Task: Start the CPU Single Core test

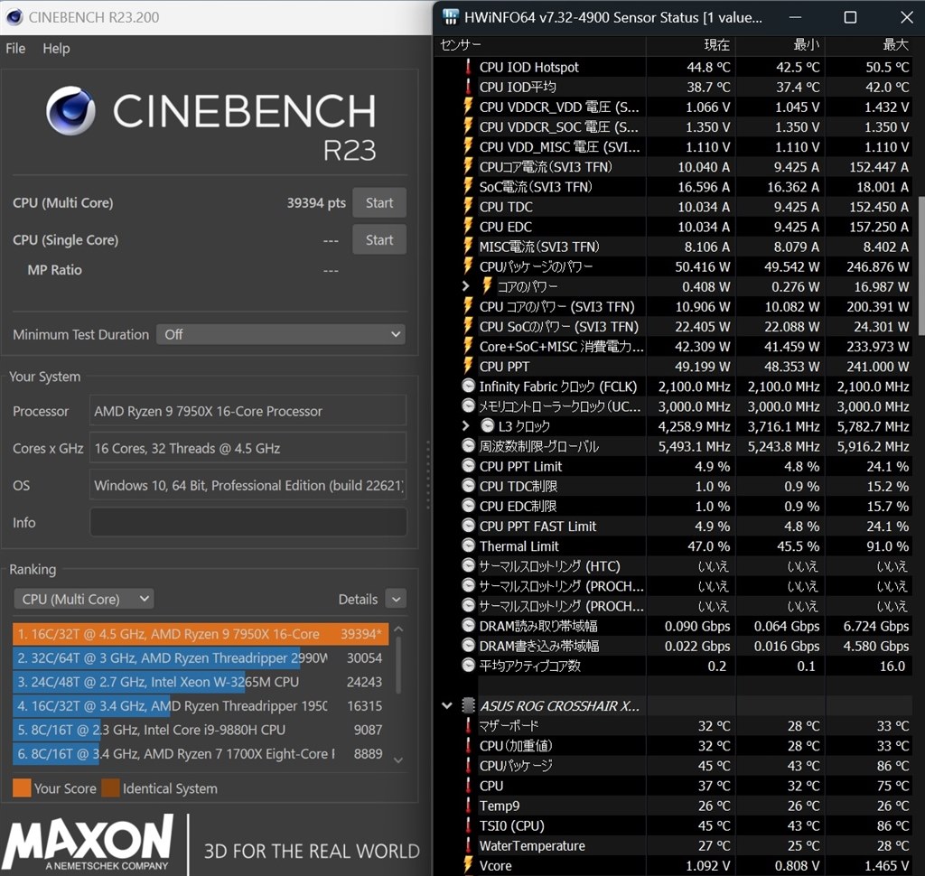Action: coord(379,239)
